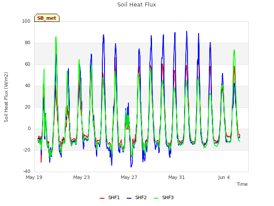Click the Time axis title
This screenshot has height=206, width=274.
tap(242, 184)
